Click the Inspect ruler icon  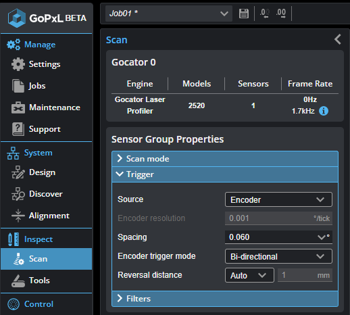pyautogui.click(x=14, y=239)
